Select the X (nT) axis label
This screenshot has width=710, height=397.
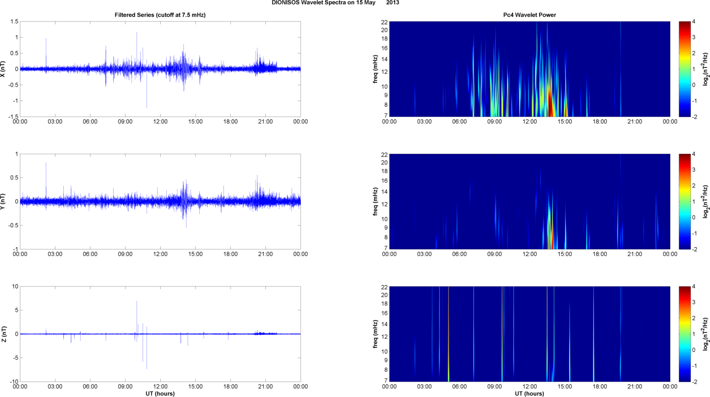[x=3, y=69]
